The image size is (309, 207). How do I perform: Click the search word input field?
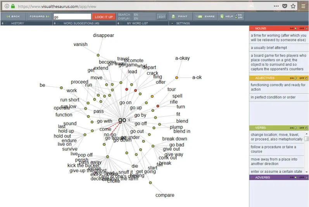(72, 17)
